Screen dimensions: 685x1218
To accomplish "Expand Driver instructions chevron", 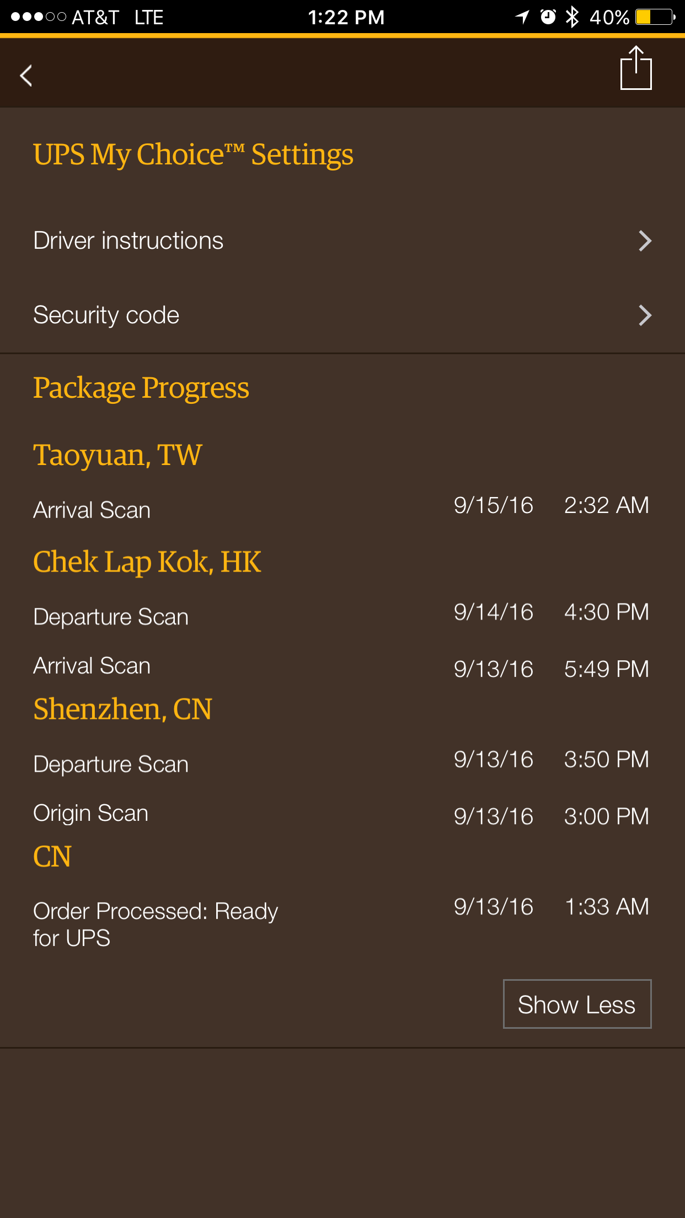I will (645, 241).
